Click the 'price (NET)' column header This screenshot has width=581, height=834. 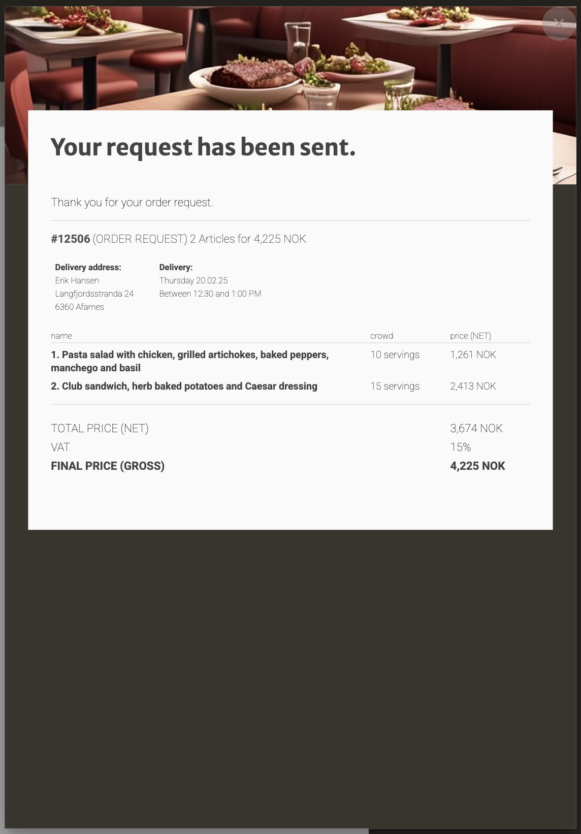(471, 336)
